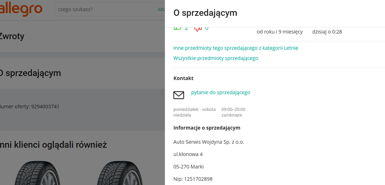Open 'Wszystkie przedmioty sprzedającego' link
Viewport: 385px width, 185px height.
216,58
